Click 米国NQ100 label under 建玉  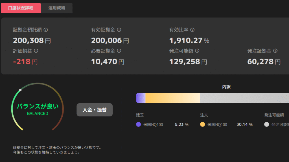(x=153, y=125)
